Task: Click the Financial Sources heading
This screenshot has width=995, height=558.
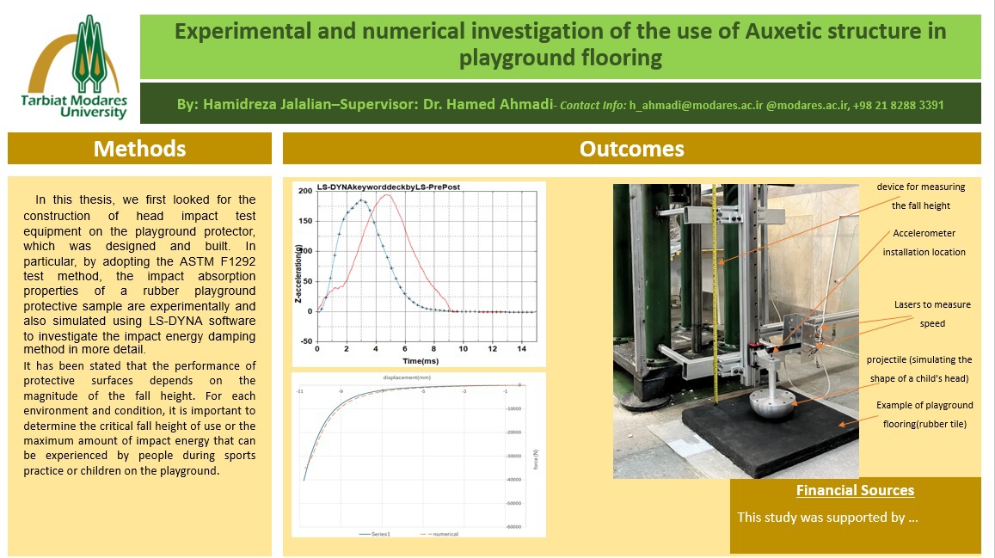Action: 854,491
